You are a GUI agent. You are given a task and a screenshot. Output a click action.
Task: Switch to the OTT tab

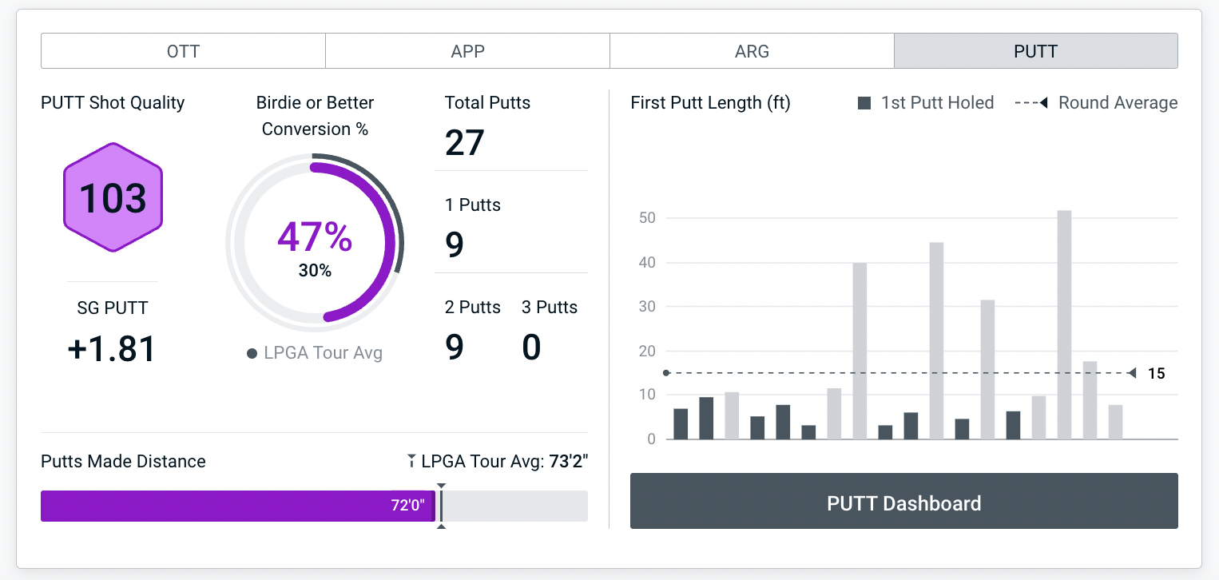click(x=183, y=51)
